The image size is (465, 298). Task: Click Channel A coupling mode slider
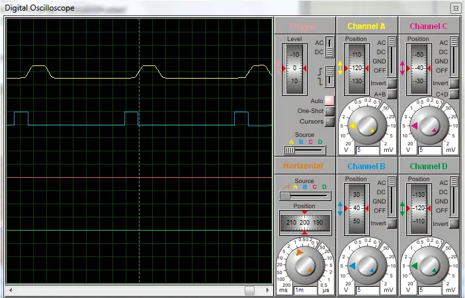click(x=392, y=56)
